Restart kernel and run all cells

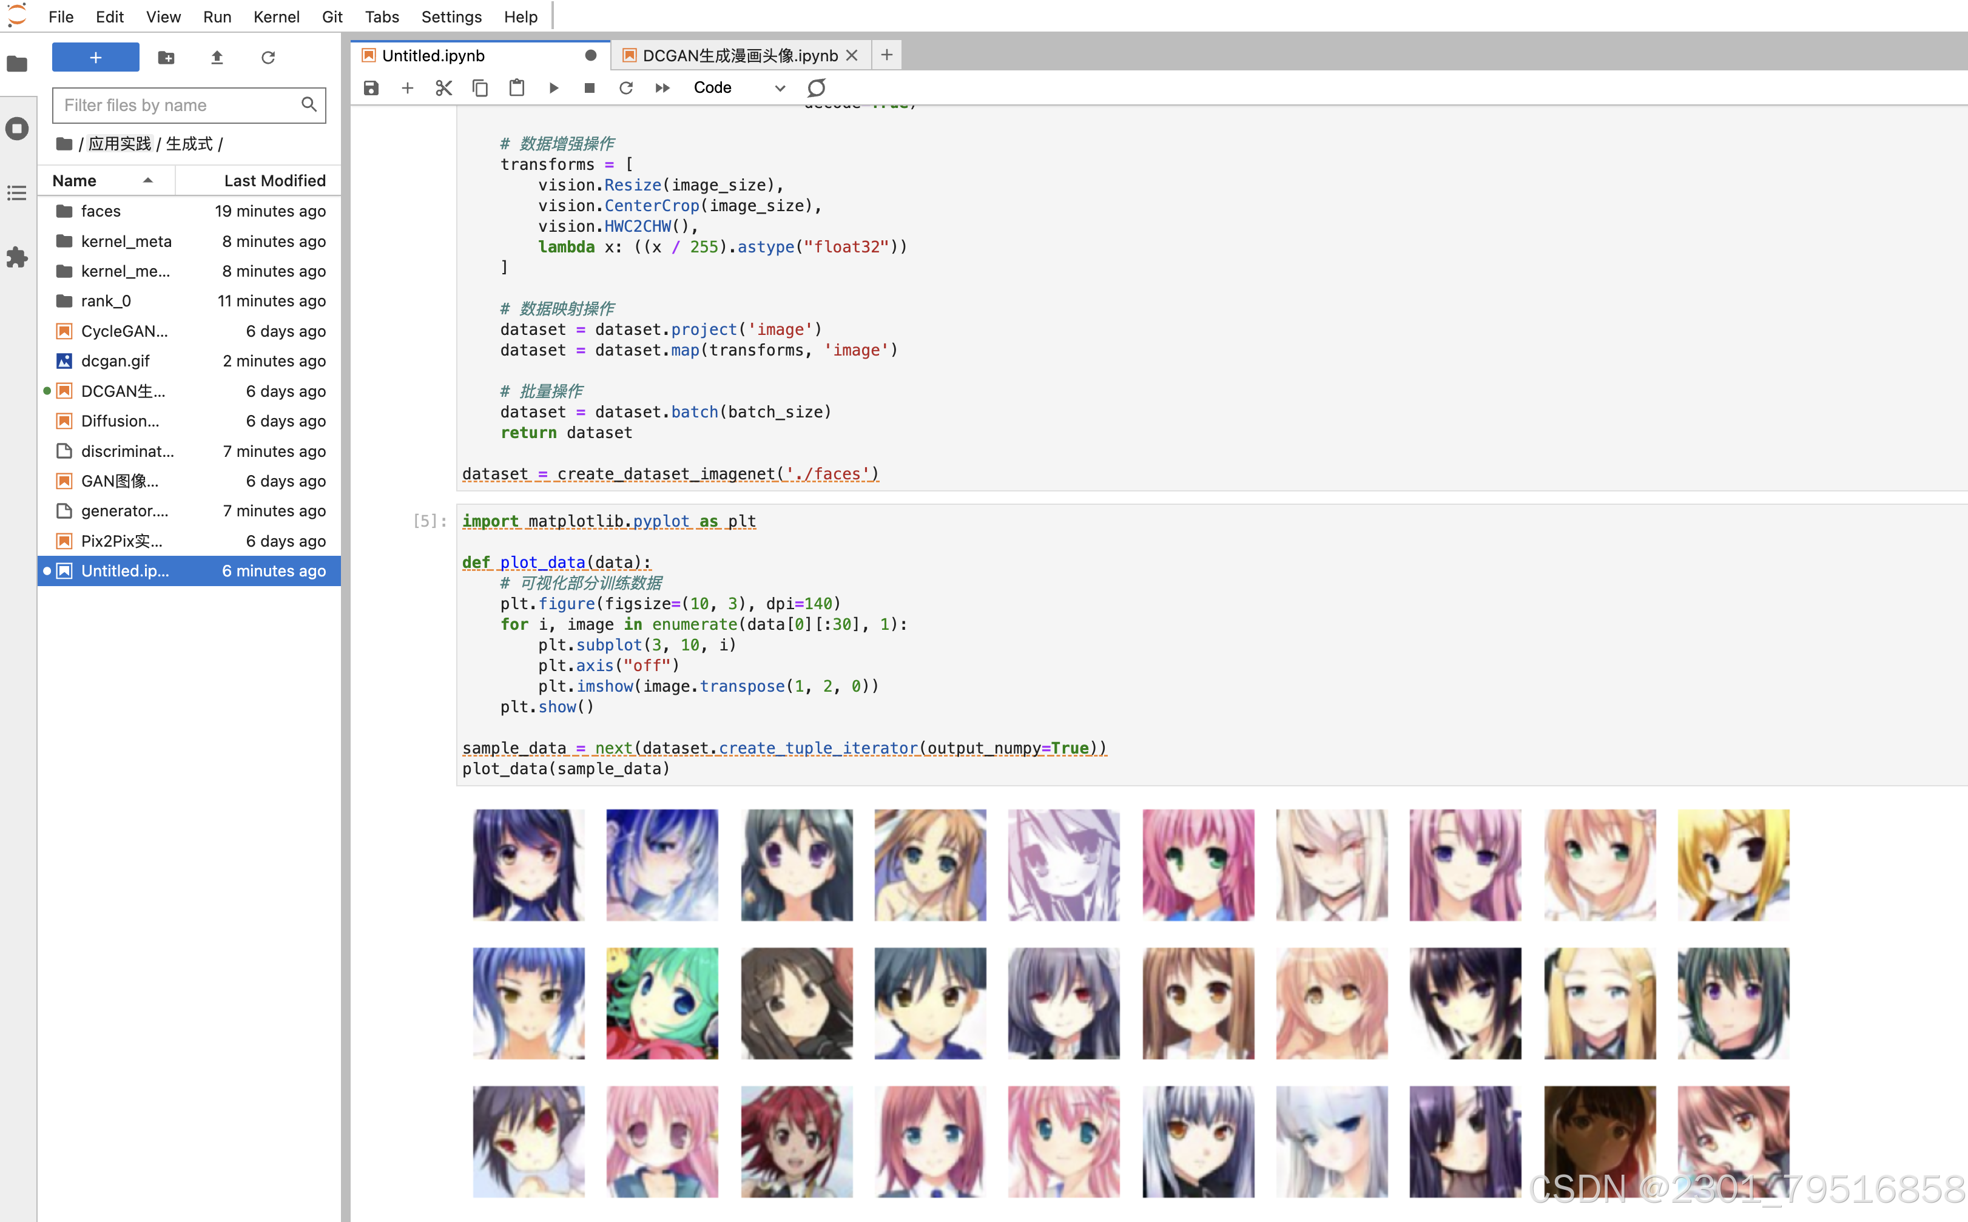tap(662, 87)
